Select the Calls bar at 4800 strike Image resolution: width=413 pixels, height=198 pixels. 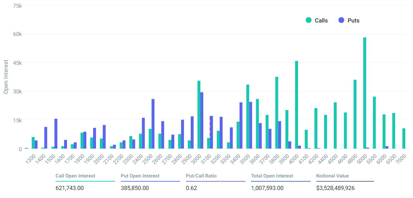355,114
